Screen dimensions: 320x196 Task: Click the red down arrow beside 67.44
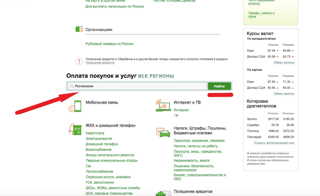(277, 51)
